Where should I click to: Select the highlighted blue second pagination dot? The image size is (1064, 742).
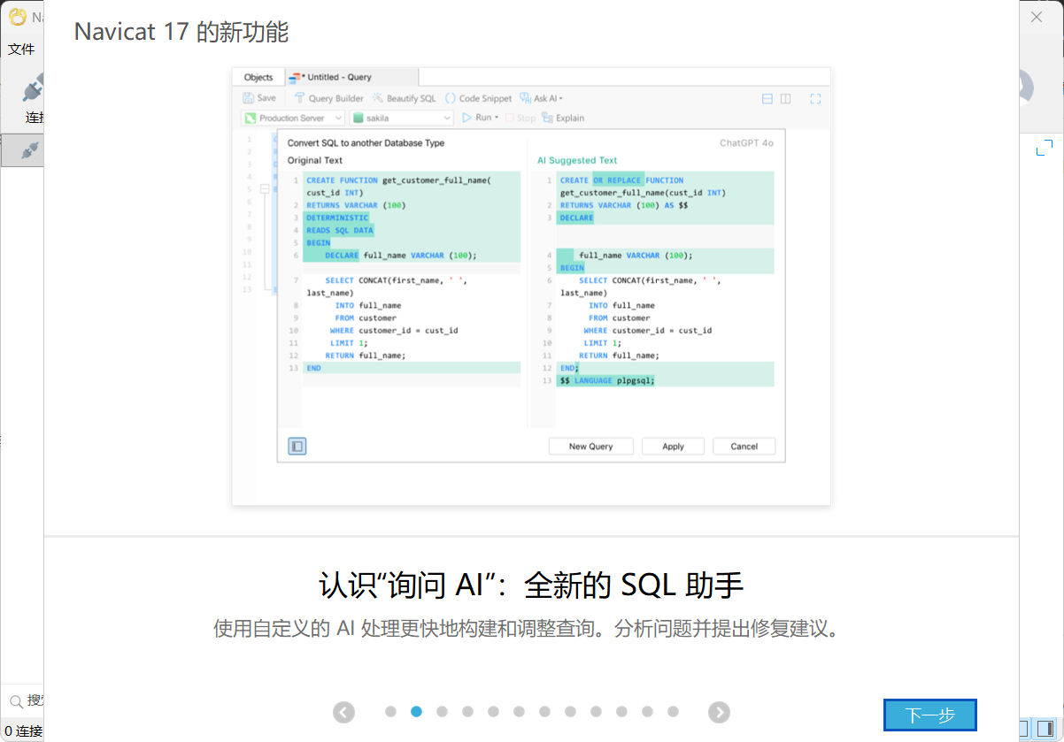tap(416, 711)
